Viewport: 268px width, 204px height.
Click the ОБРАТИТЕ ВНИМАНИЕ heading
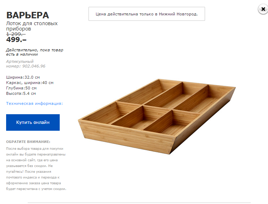tap(28, 142)
